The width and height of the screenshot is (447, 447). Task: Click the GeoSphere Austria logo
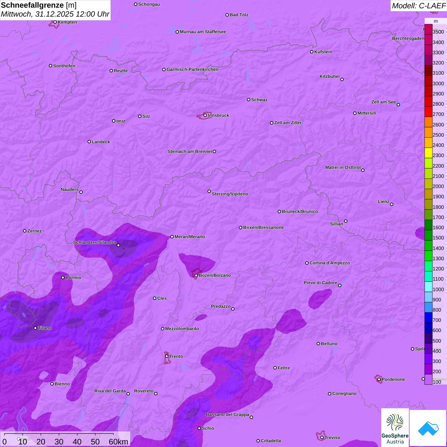click(395, 428)
